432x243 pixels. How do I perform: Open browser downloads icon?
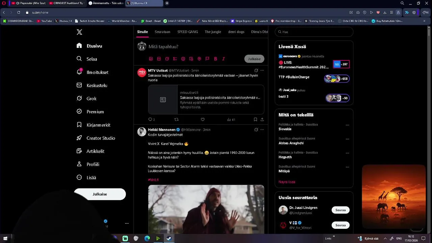[385, 12]
